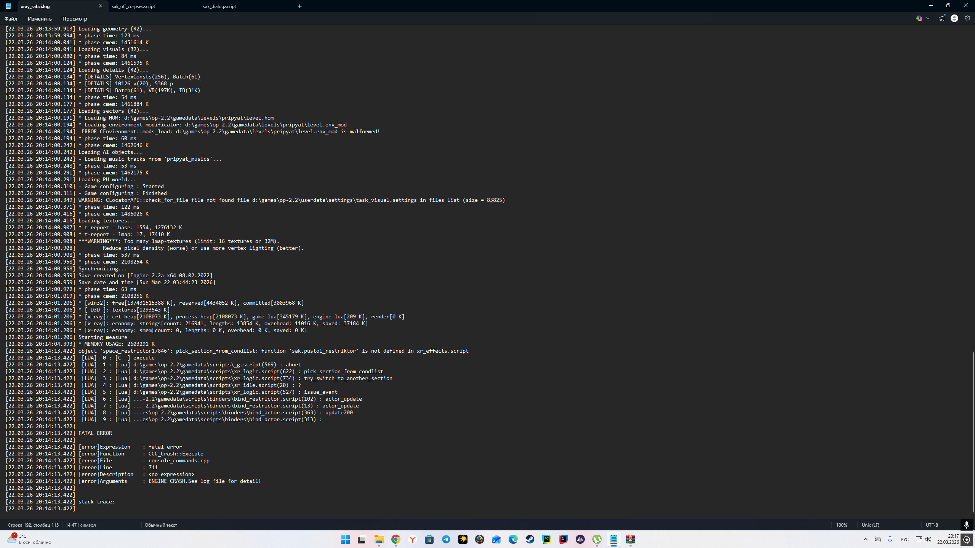Image resolution: width=975 pixels, height=548 pixels.
Task: Show hidden system tray icons chevron
Action: [865, 539]
